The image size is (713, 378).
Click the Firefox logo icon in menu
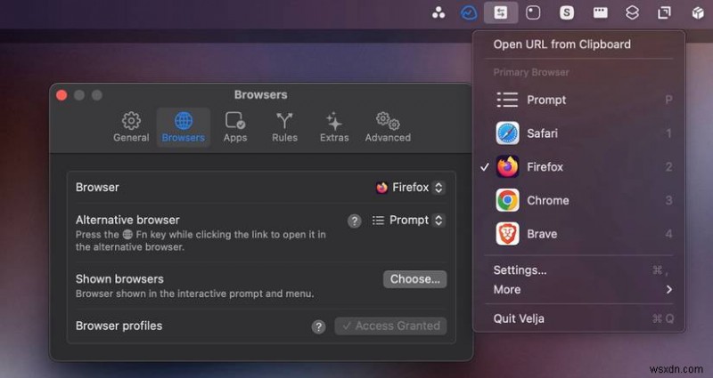(507, 167)
